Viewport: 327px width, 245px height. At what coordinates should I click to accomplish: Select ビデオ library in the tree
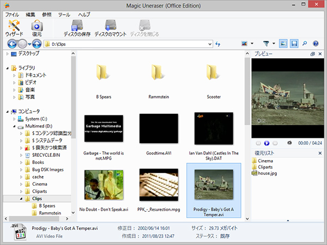31,83
